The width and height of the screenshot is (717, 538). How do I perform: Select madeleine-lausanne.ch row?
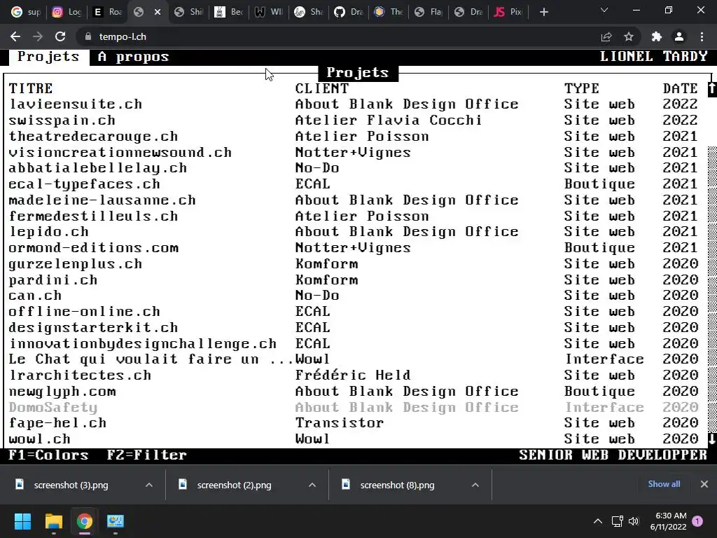[354, 200]
